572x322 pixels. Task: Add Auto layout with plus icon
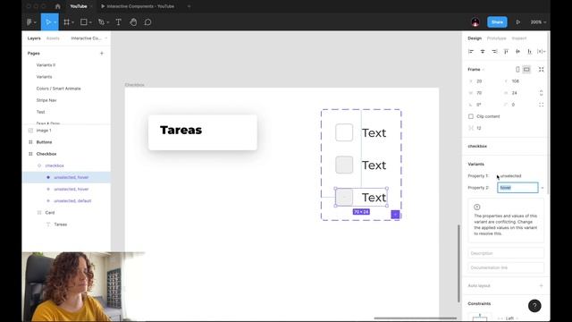(x=542, y=285)
